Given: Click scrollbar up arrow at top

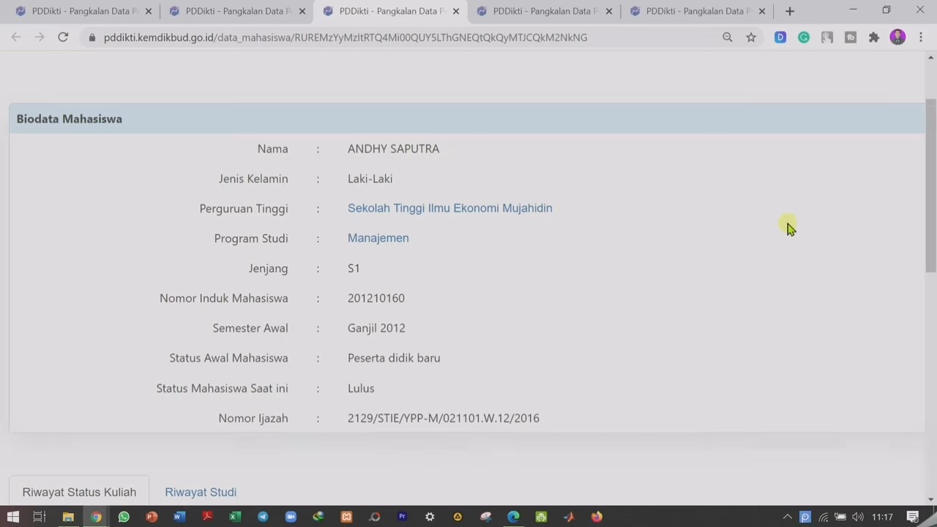Looking at the screenshot, I should [x=931, y=57].
